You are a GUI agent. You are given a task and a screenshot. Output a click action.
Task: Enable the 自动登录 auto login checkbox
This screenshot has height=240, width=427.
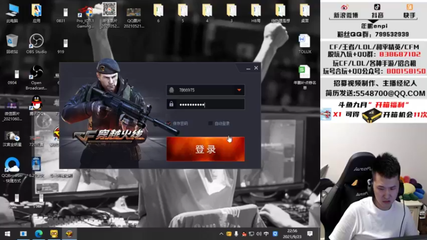pyautogui.click(x=210, y=124)
